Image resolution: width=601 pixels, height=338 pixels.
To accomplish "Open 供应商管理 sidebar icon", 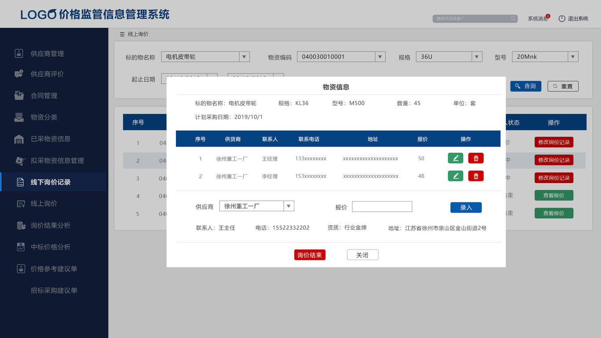I will (19, 53).
